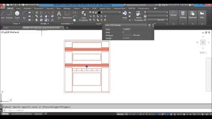
Task: Open the Layer Properties manager
Action: [x=83, y=16]
